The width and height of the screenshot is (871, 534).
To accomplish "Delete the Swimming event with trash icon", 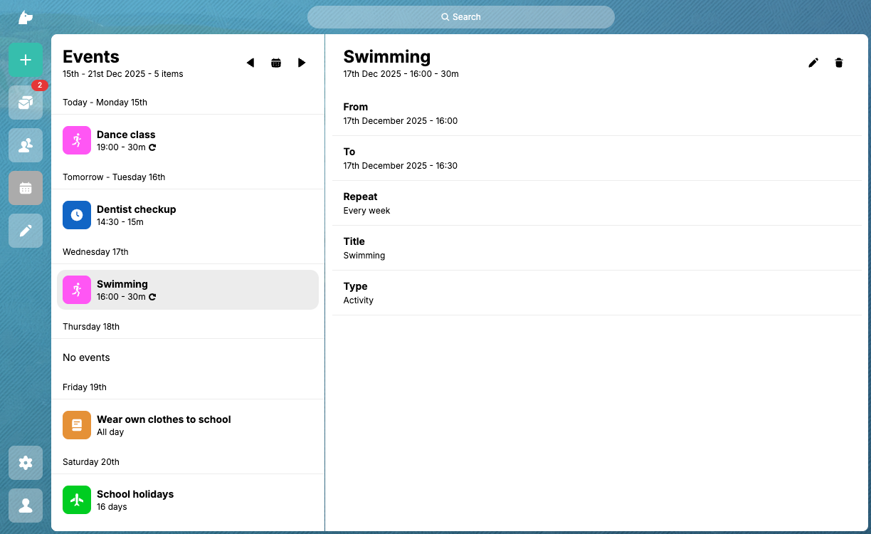I will 839,63.
